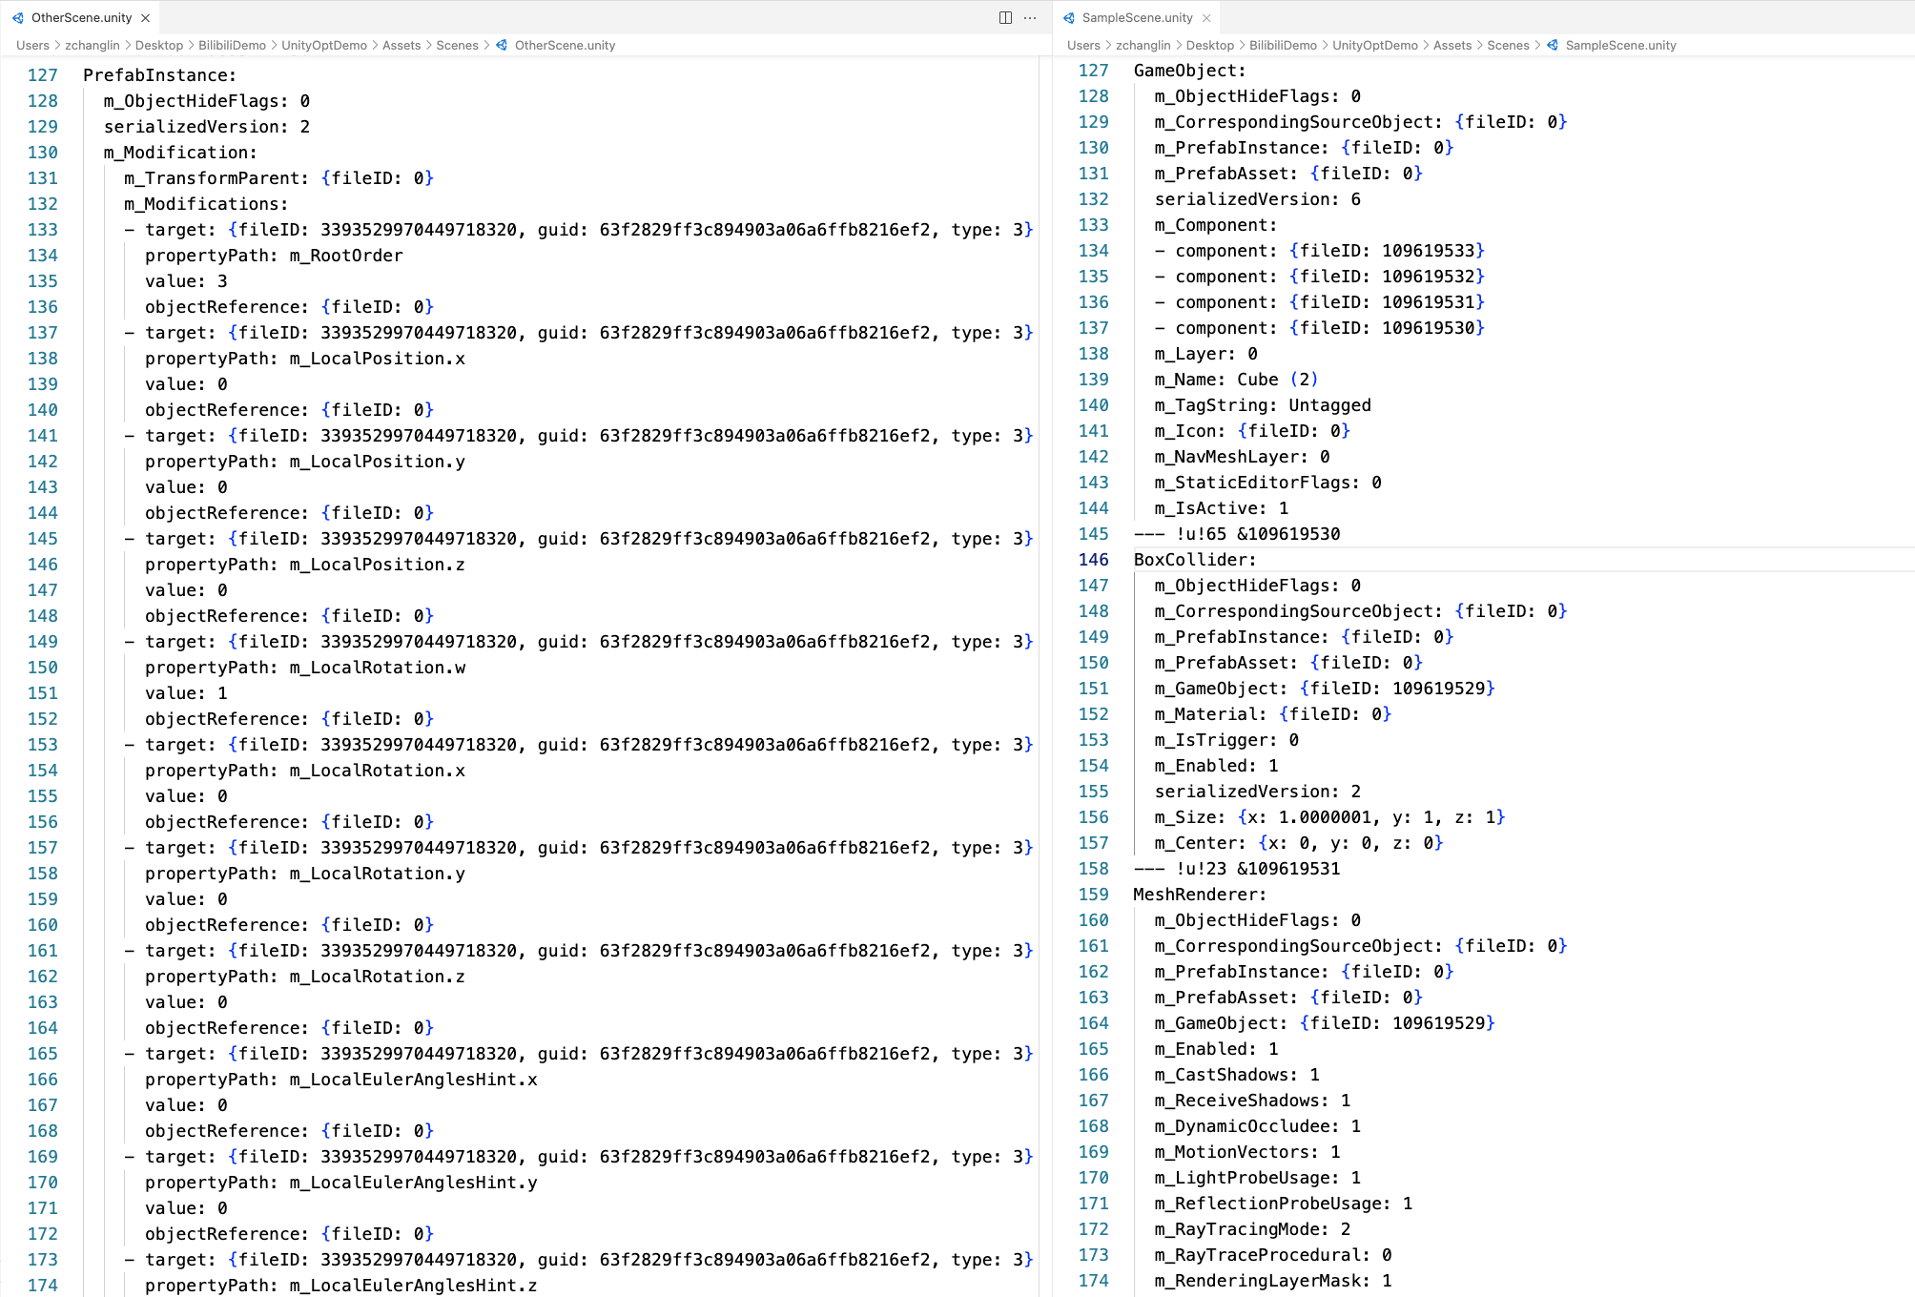The width and height of the screenshot is (1915, 1297).
Task: Click the file icon beside SampleScene.unity in breadcrumb
Action: click(x=1553, y=45)
